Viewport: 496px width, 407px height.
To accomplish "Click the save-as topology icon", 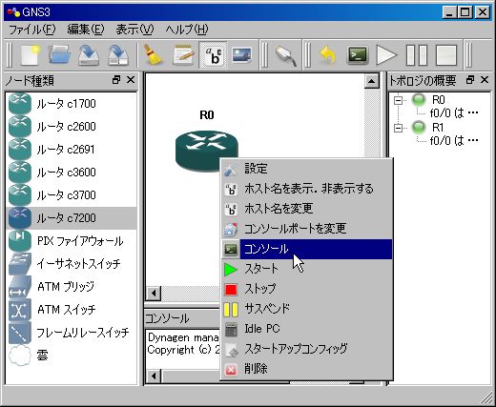I will (118, 55).
